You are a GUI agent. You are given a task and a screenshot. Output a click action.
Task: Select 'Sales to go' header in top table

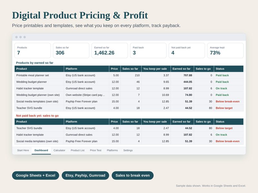(204, 69)
